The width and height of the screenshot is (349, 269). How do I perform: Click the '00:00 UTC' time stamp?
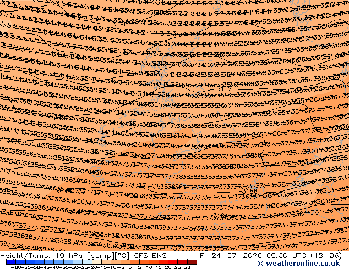click(287, 256)
